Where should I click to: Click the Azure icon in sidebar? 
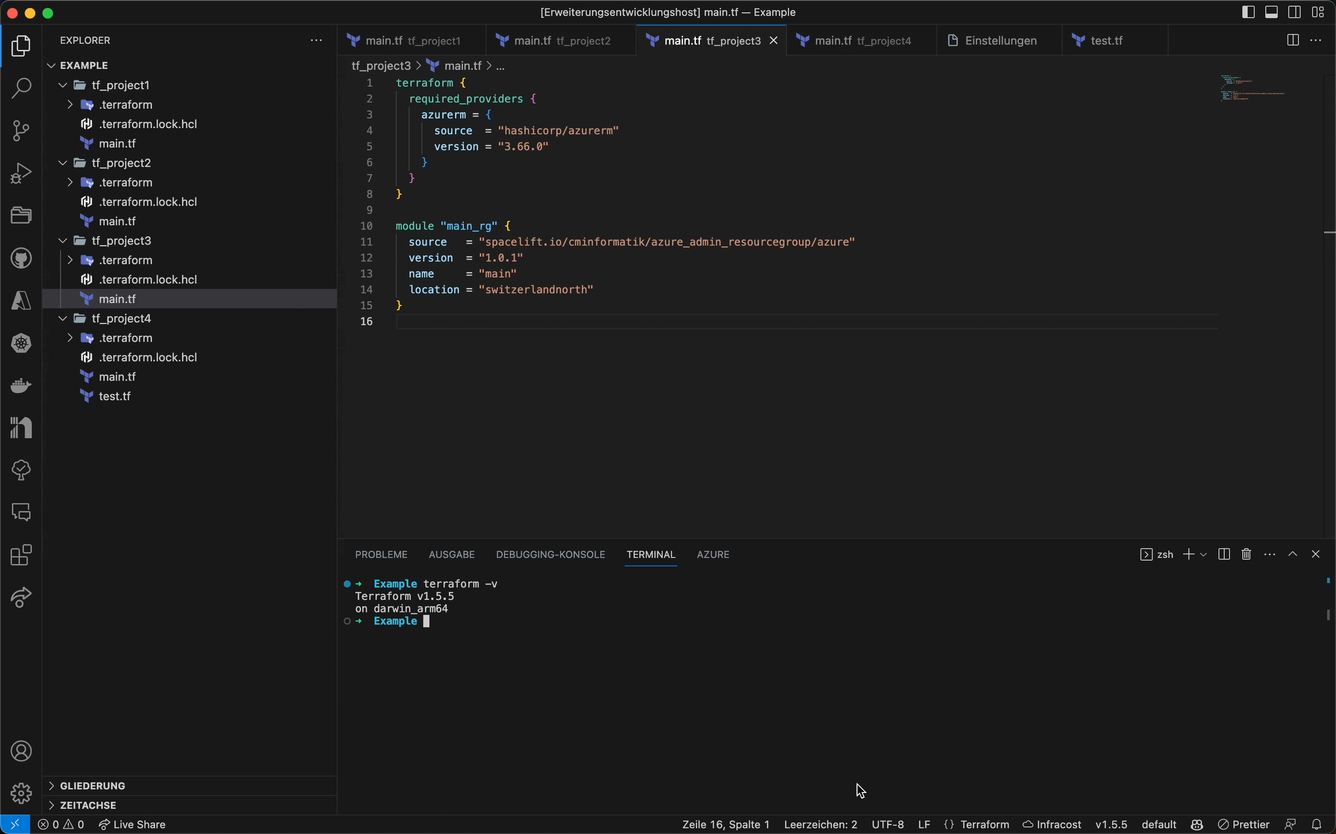(x=21, y=301)
